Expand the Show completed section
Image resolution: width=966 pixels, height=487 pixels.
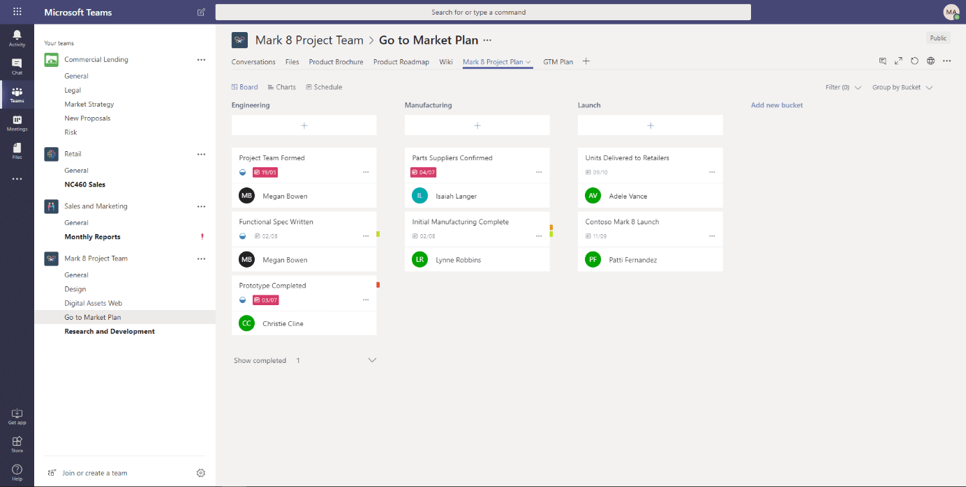(x=372, y=360)
